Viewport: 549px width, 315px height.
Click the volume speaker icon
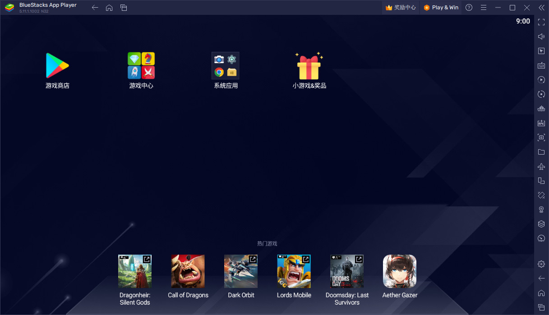pyautogui.click(x=541, y=37)
